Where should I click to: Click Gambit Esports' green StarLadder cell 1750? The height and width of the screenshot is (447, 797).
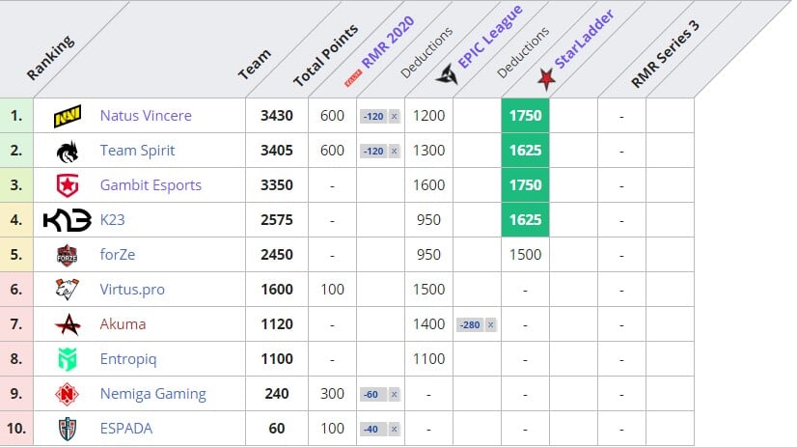pyautogui.click(x=526, y=185)
